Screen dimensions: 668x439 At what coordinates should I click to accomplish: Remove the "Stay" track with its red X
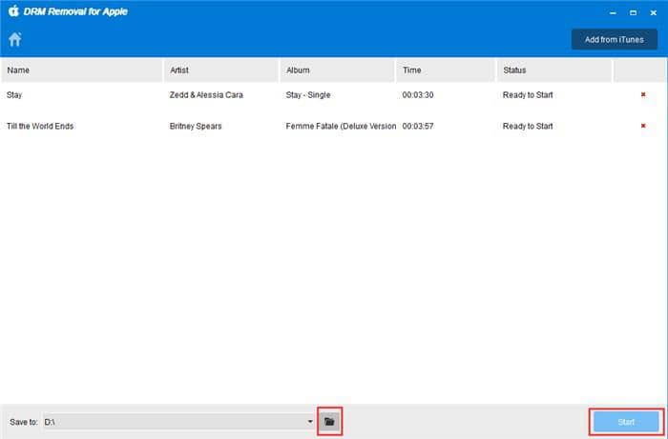tap(643, 94)
